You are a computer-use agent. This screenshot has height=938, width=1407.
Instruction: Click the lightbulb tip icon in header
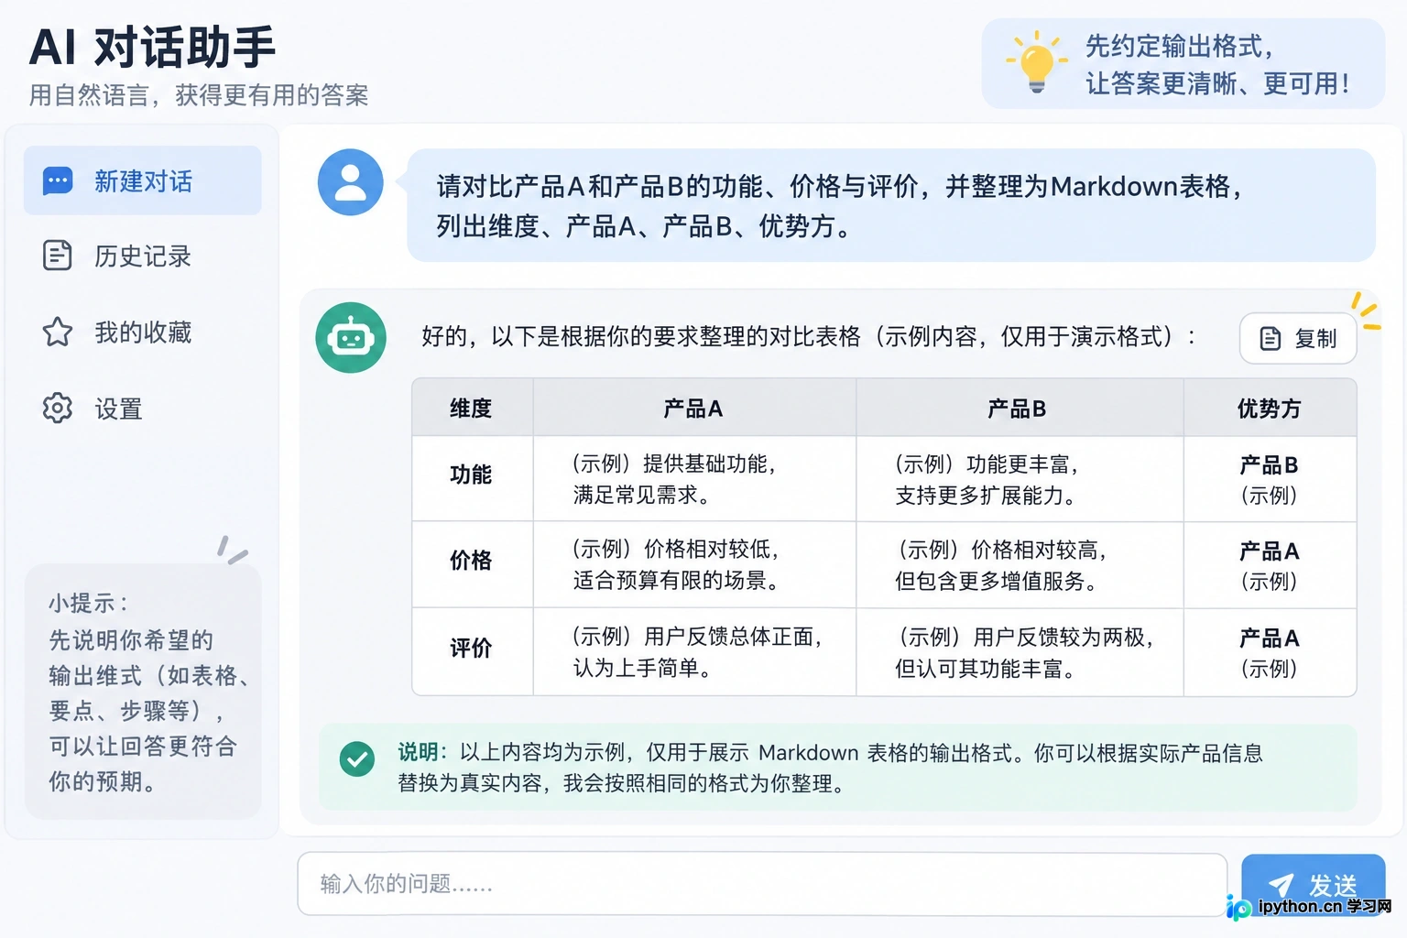pyautogui.click(x=1037, y=62)
